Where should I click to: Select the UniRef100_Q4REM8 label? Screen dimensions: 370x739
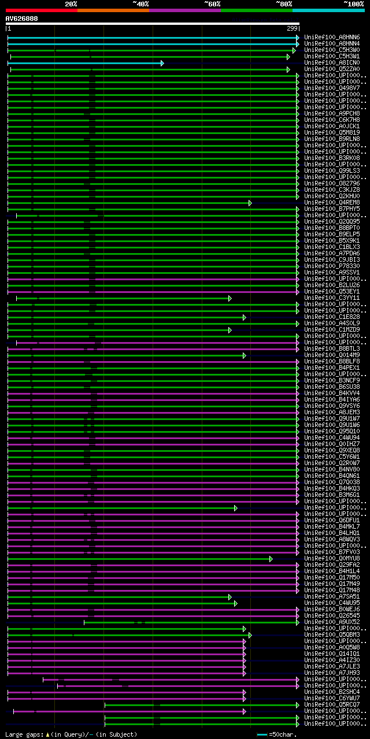(x=332, y=203)
